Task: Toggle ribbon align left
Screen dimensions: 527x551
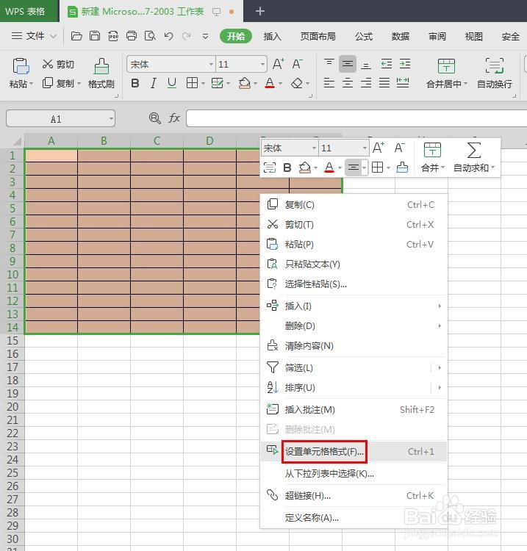Action: pyautogui.click(x=329, y=83)
